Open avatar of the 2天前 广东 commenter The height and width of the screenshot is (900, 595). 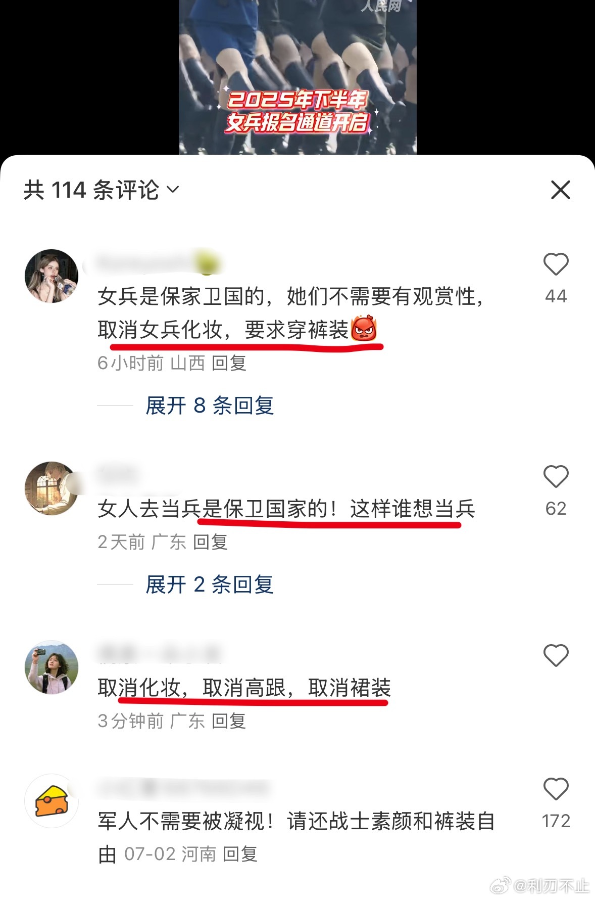pyautogui.click(x=52, y=488)
